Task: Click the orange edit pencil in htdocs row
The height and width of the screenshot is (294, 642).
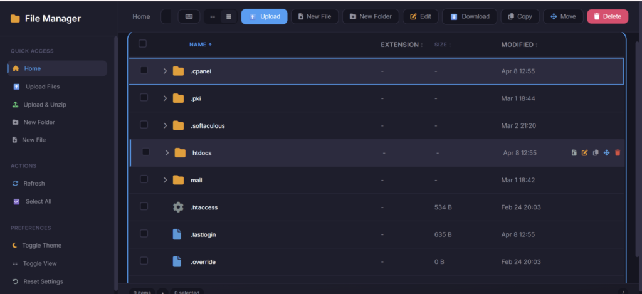Action: (585, 153)
